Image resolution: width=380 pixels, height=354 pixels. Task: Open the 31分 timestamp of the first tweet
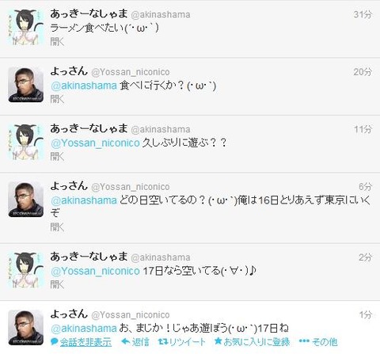pyautogui.click(x=363, y=14)
